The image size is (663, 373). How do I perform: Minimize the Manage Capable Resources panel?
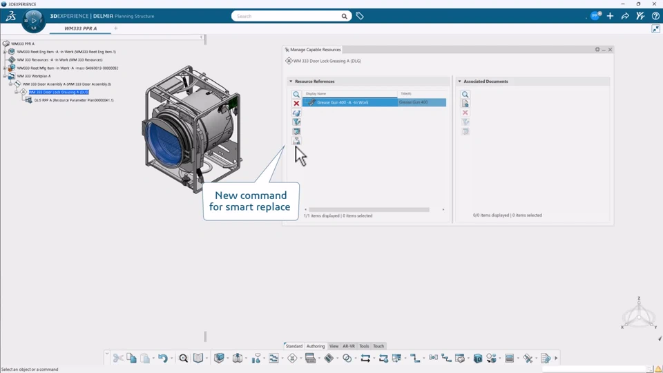[x=604, y=50]
